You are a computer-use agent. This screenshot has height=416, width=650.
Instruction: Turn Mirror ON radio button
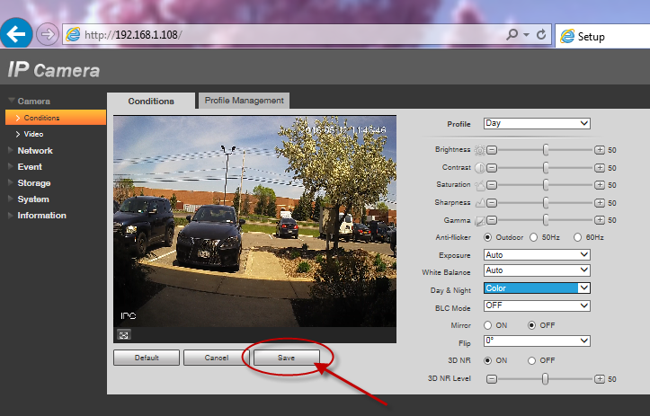pos(489,324)
